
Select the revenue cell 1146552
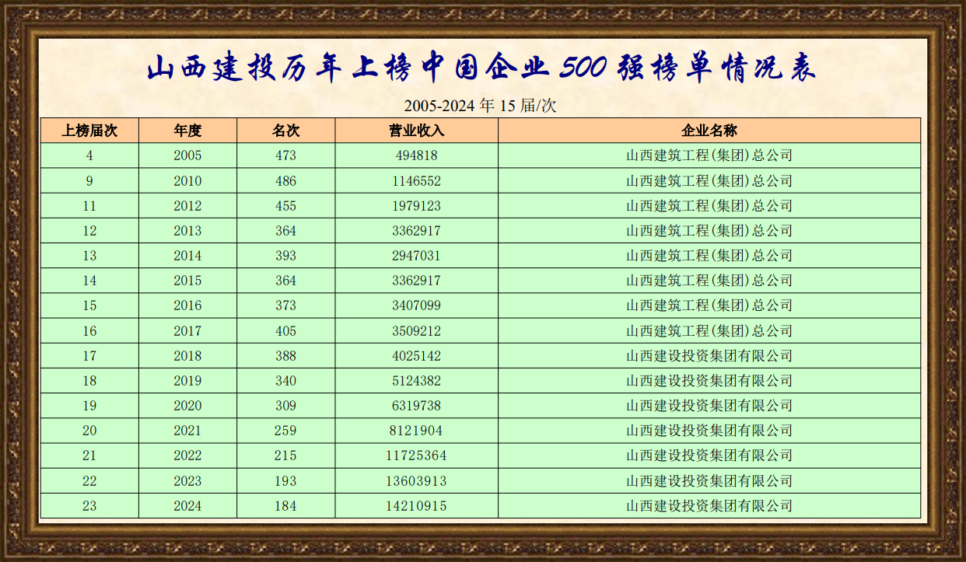pos(416,181)
